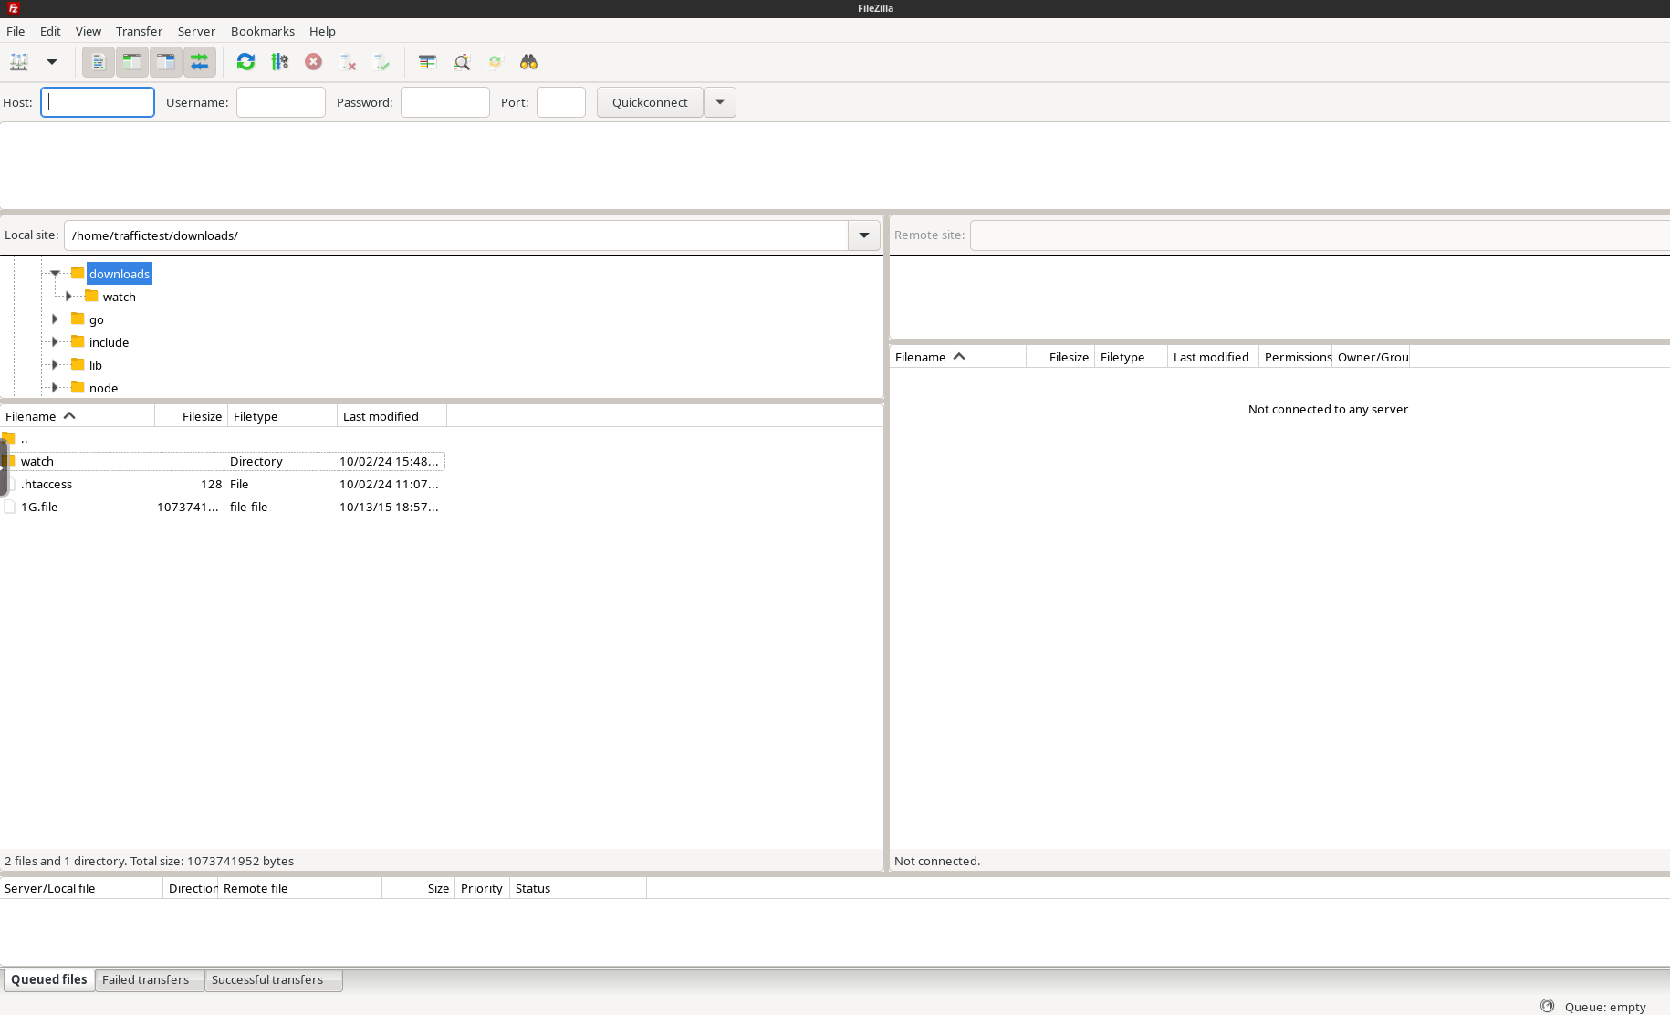Sort local files by Filetype column
This screenshot has width=1670, height=1015.
click(x=283, y=416)
